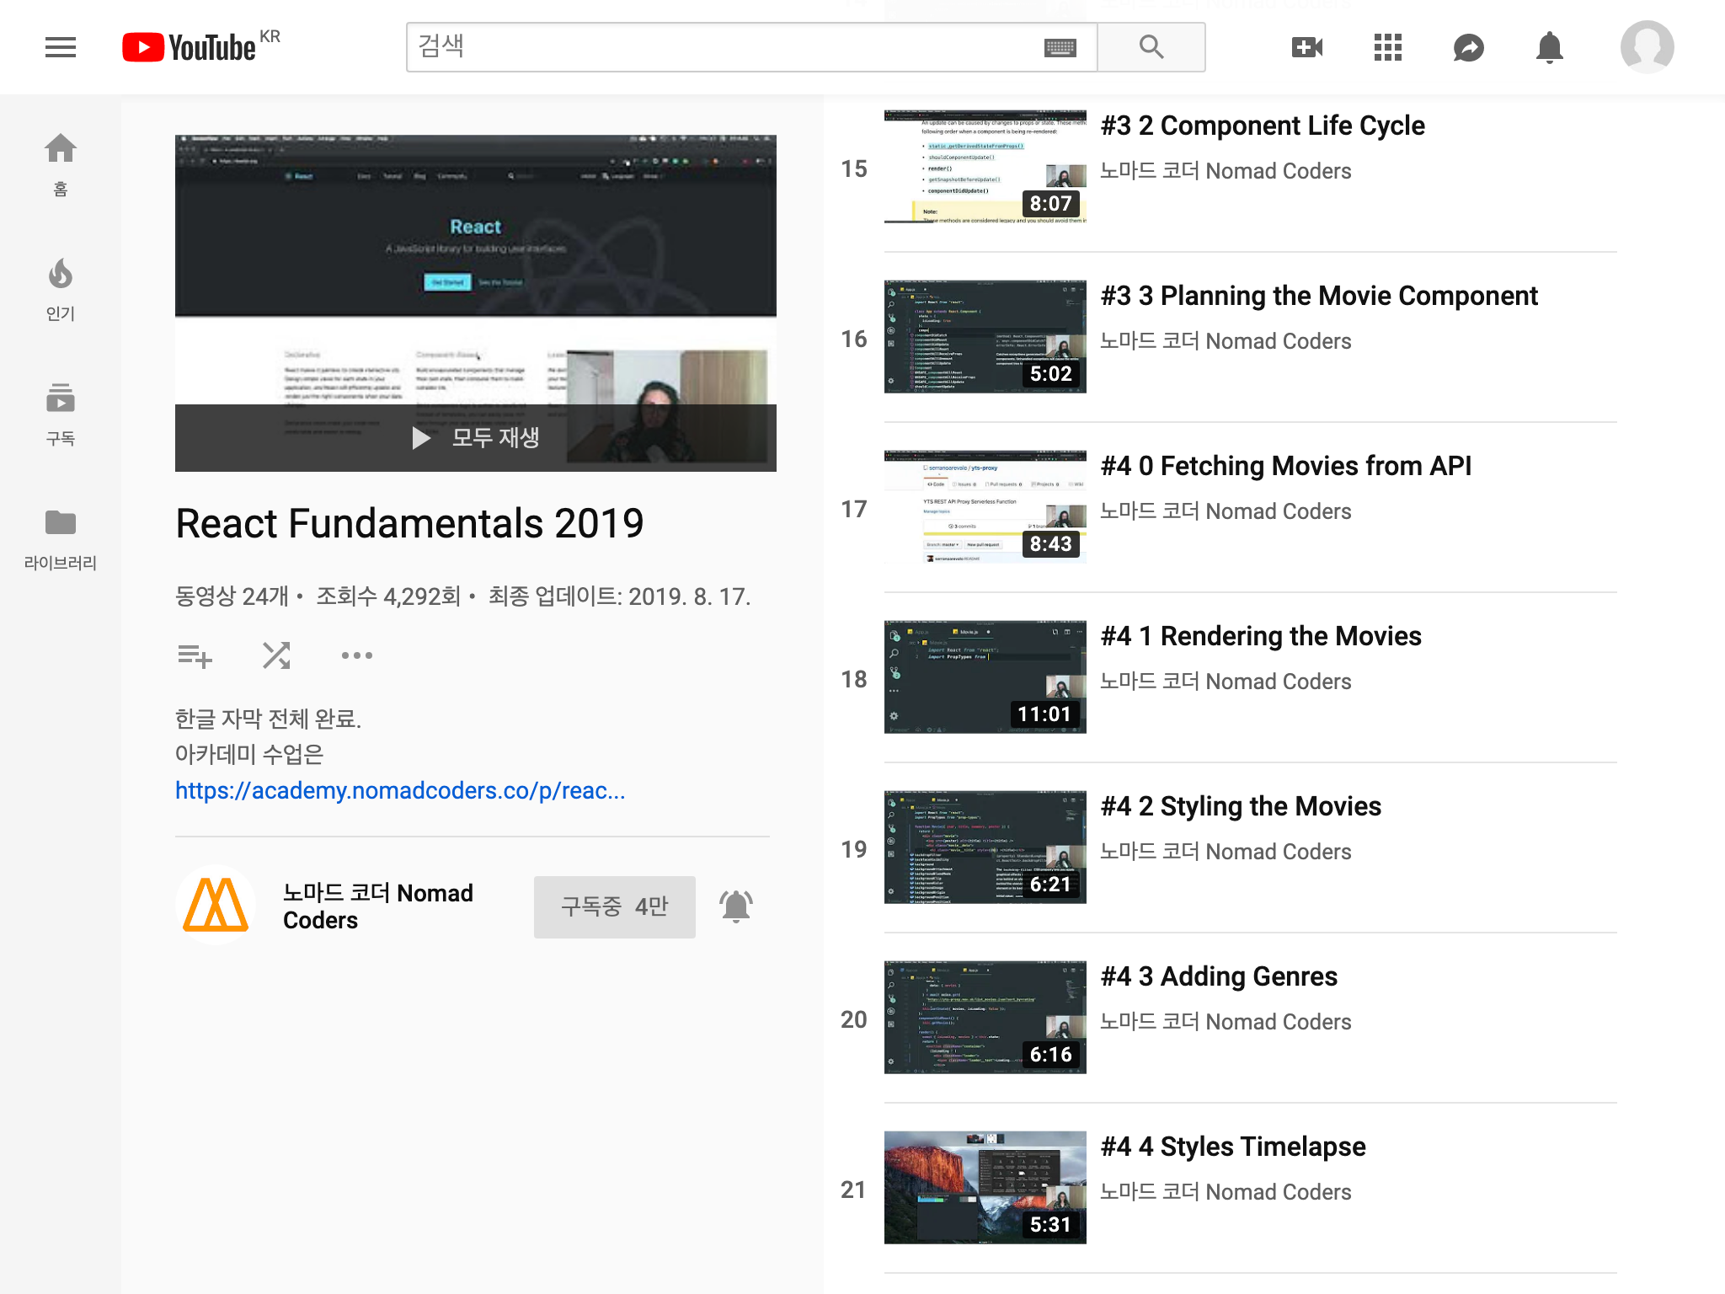Image resolution: width=1725 pixels, height=1294 pixels.
Task: Click into the 검색 search field
Action: 724,47
